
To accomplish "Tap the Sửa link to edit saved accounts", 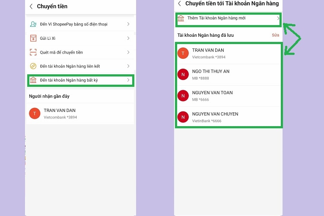I will tap(275, 35).
